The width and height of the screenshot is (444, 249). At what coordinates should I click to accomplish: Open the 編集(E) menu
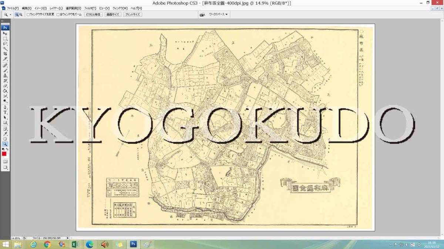pyautogui.click(x=27, y=8)
